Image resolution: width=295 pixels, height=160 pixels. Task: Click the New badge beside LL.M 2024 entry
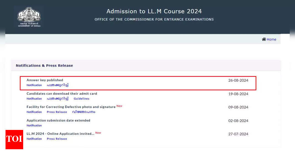tap(98, 133)
